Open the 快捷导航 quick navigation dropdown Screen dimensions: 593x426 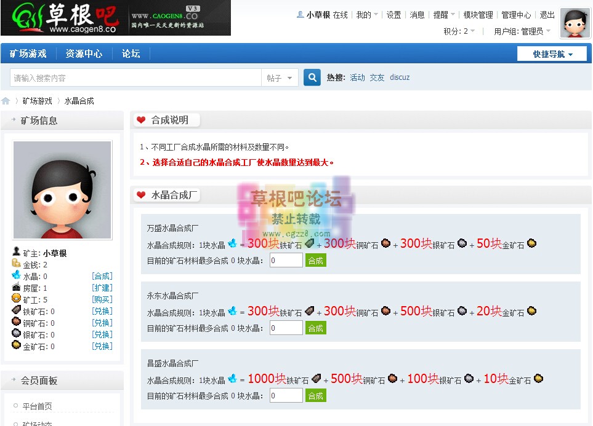[x=552, y=53]
